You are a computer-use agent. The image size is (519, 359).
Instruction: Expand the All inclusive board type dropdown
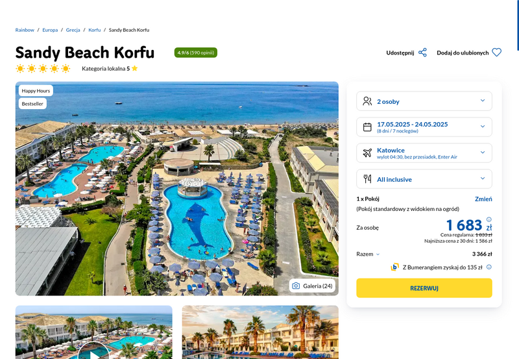point(424,179)
